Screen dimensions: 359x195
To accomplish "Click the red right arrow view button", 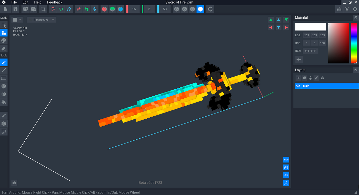I will coord(286,27).
